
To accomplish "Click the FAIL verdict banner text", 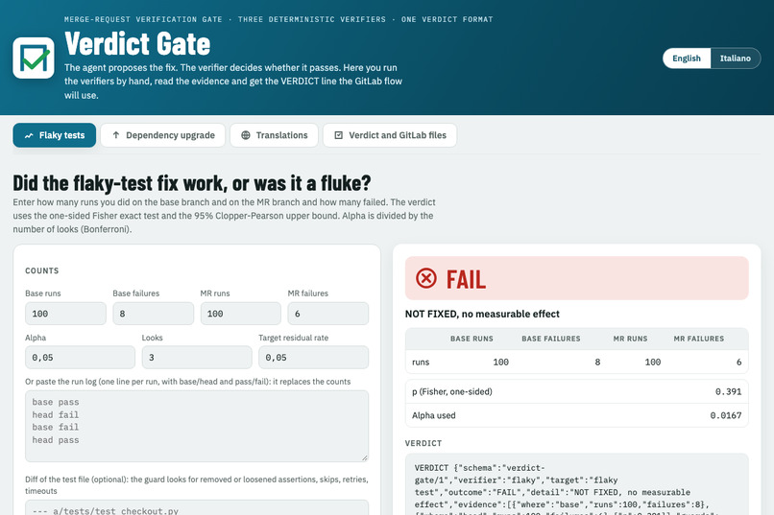I will tap(466, 279).
